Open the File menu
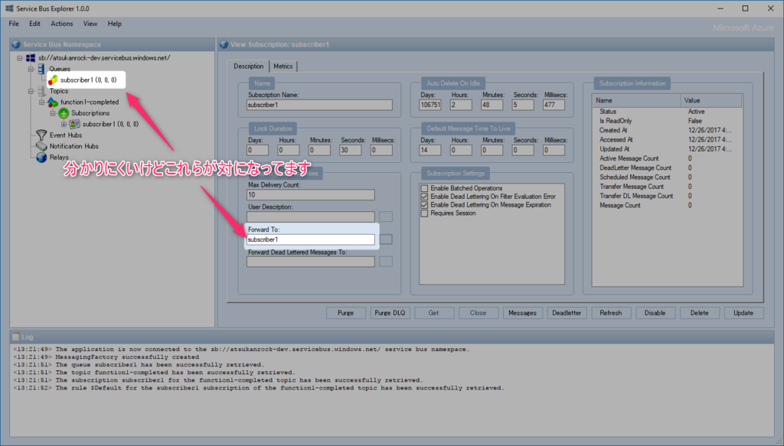The width and height of the screenshot is (784, 446). (14, 24)
